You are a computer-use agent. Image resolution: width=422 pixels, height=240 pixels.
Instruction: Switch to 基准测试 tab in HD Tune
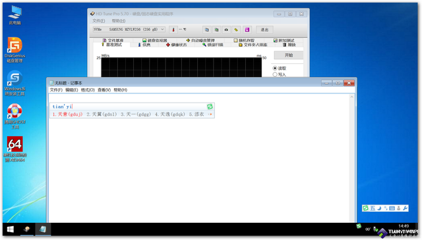click(x=111, y=45)
